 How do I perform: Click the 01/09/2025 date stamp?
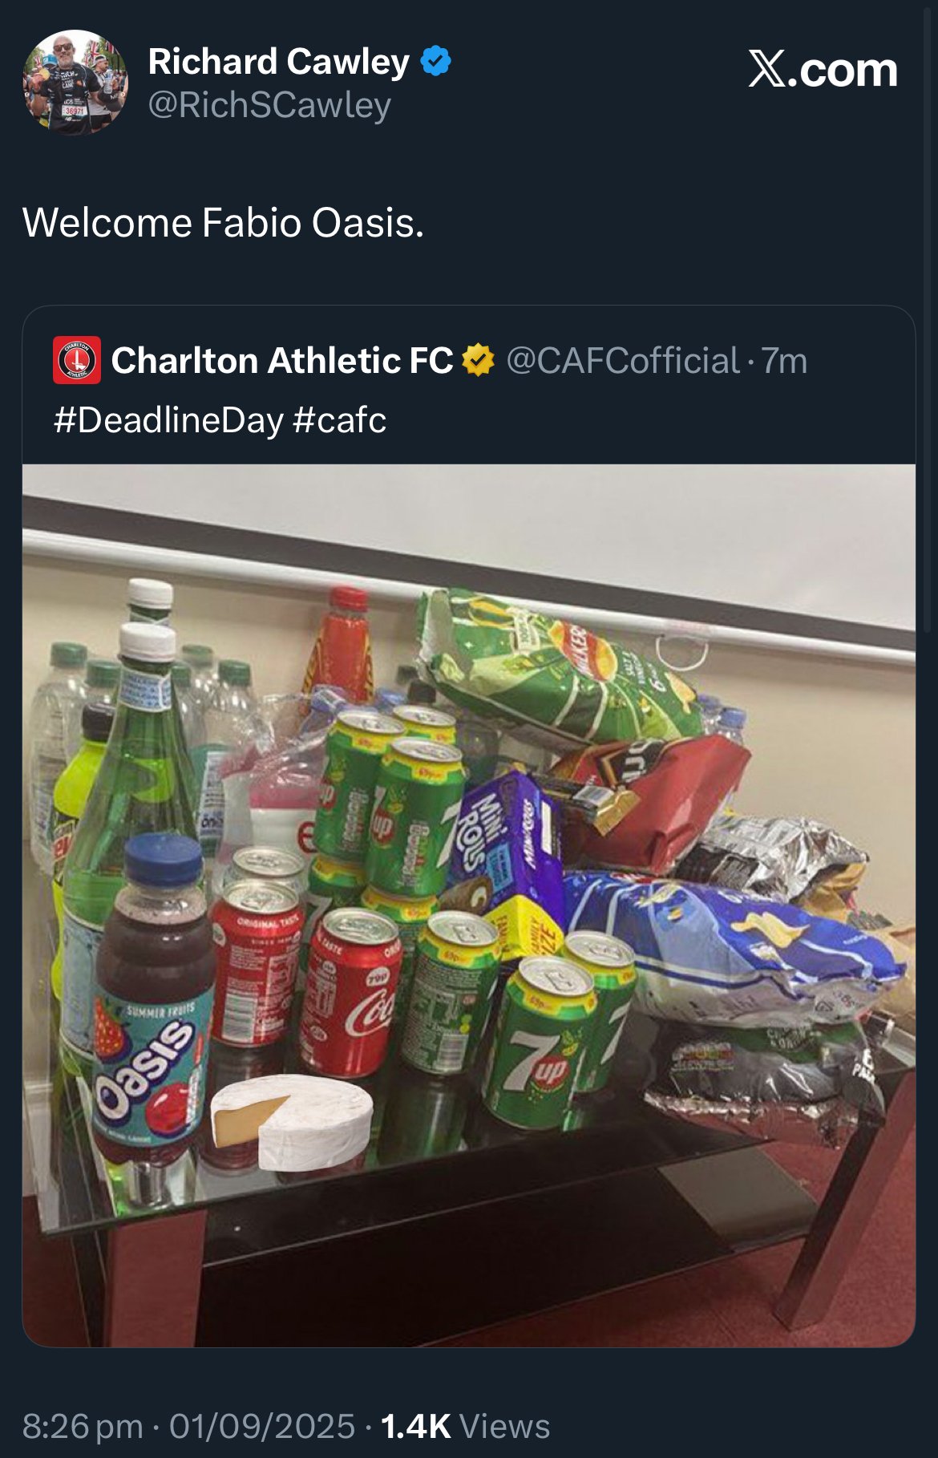[x=262, y=1426]
